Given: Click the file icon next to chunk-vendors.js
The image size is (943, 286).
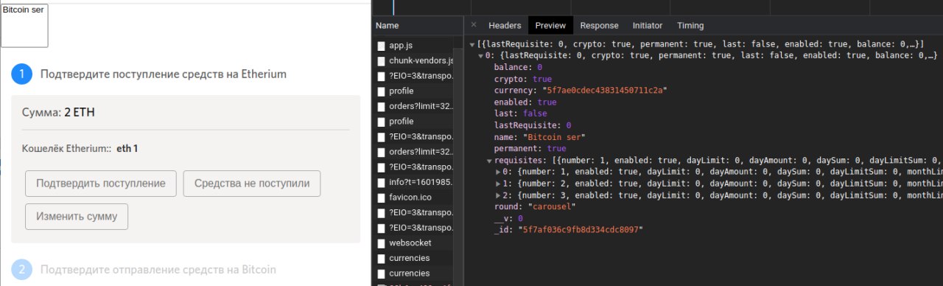Looking at the screenshot, I should click(x=381, y=60).
